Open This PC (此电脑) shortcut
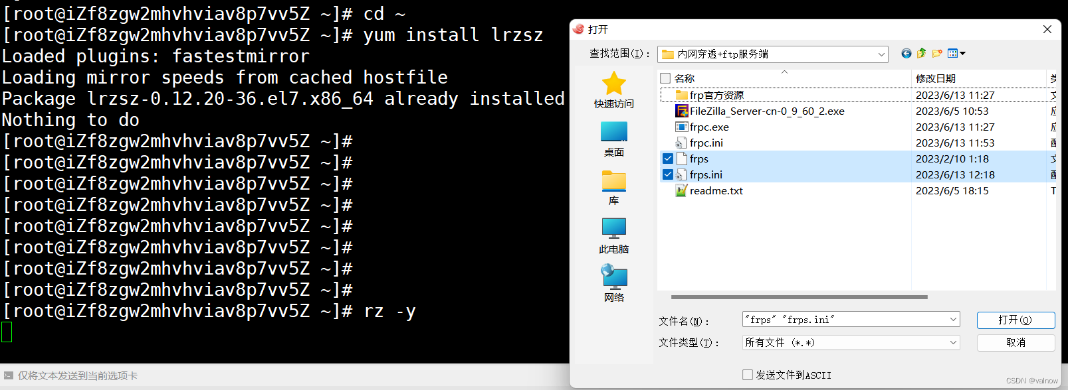The image size is (1068, 390). [613, 228]
